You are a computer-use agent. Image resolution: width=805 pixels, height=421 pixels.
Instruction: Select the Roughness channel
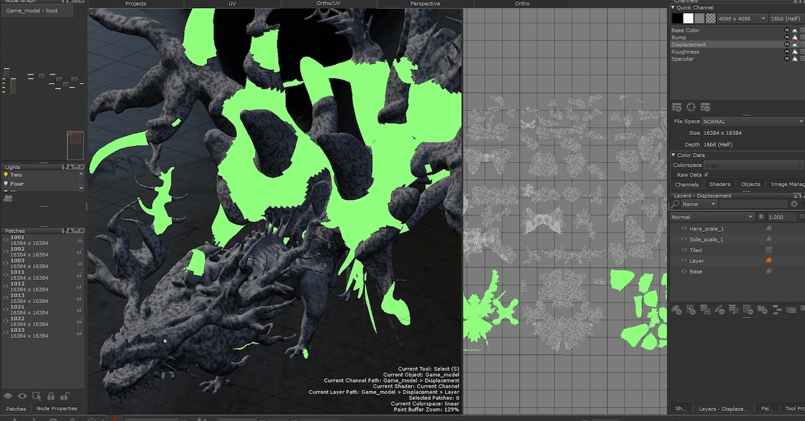[685, 52]
